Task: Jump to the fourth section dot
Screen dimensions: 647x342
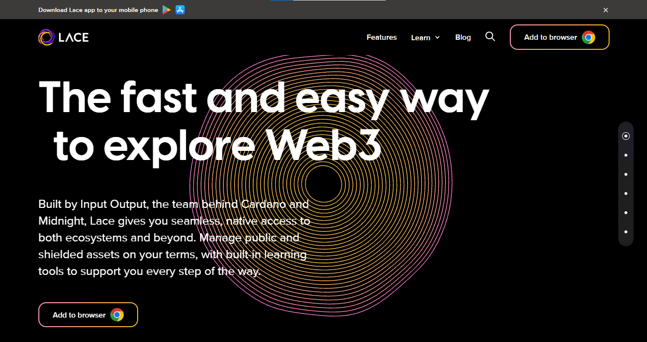Action: pos(626,194)
